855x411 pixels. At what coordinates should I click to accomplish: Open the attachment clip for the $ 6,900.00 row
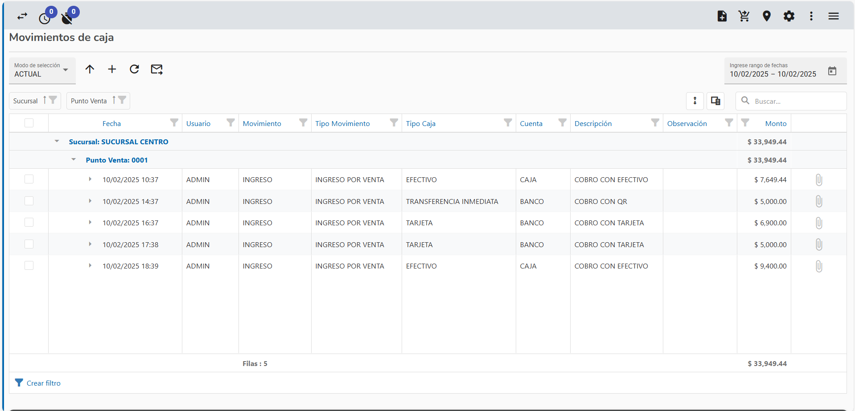tap(819, 223)
